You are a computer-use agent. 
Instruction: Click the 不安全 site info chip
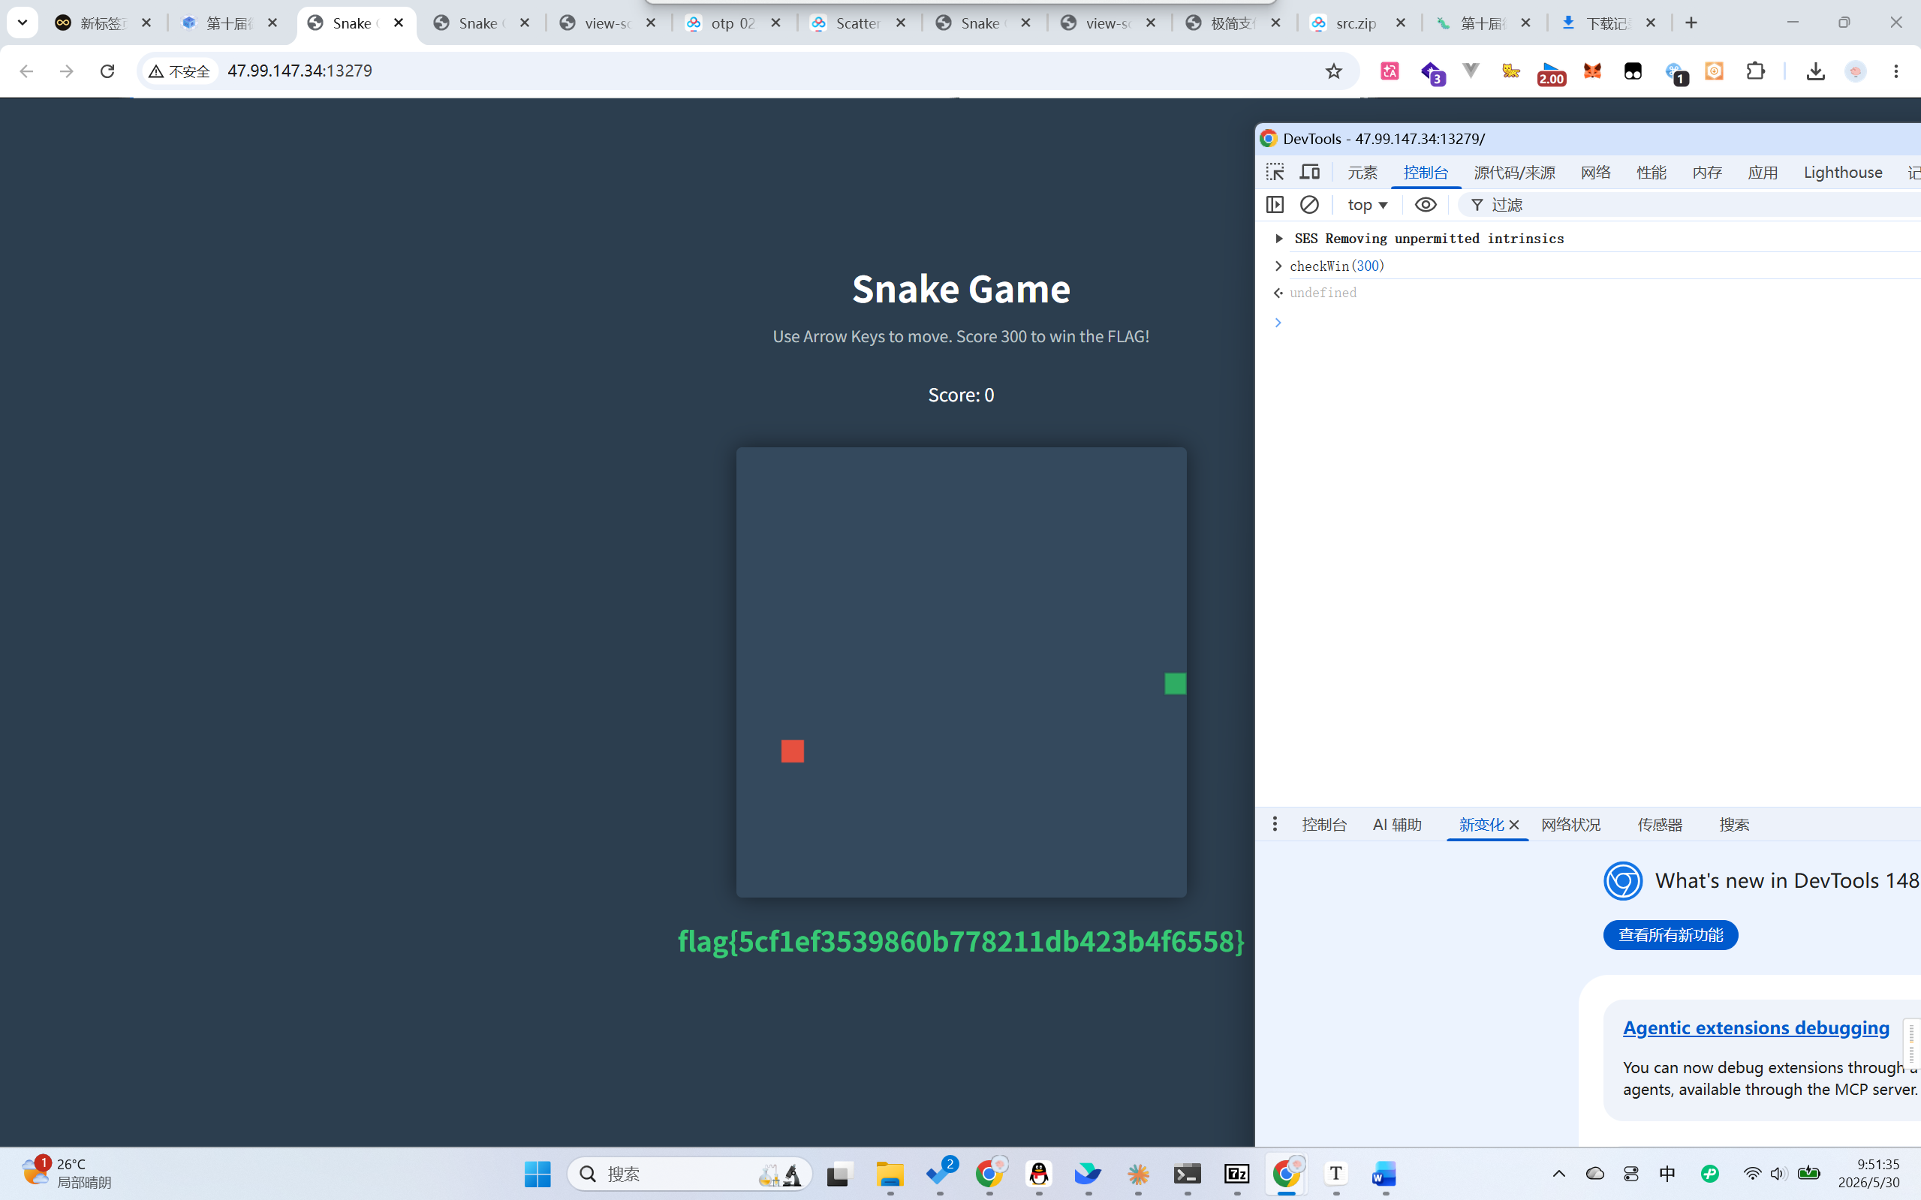[180, 71]
